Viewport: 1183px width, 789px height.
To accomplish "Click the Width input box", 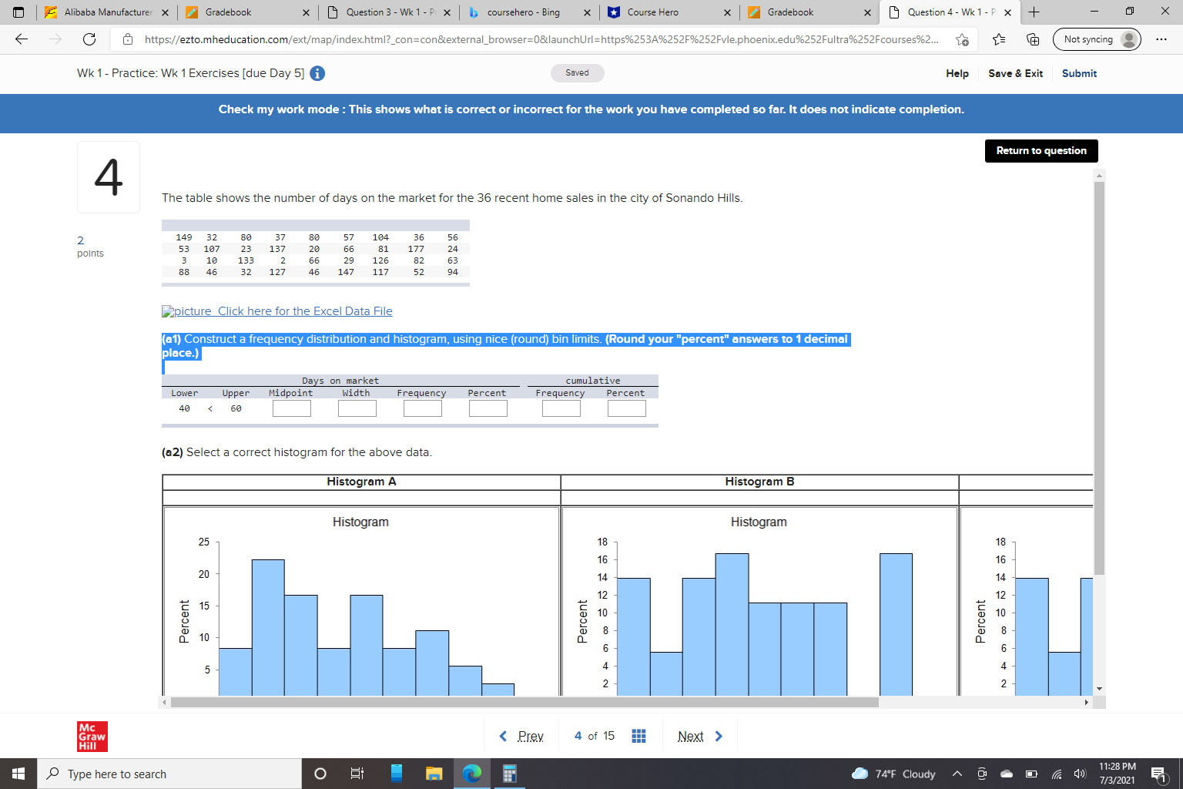I will 357,408.
